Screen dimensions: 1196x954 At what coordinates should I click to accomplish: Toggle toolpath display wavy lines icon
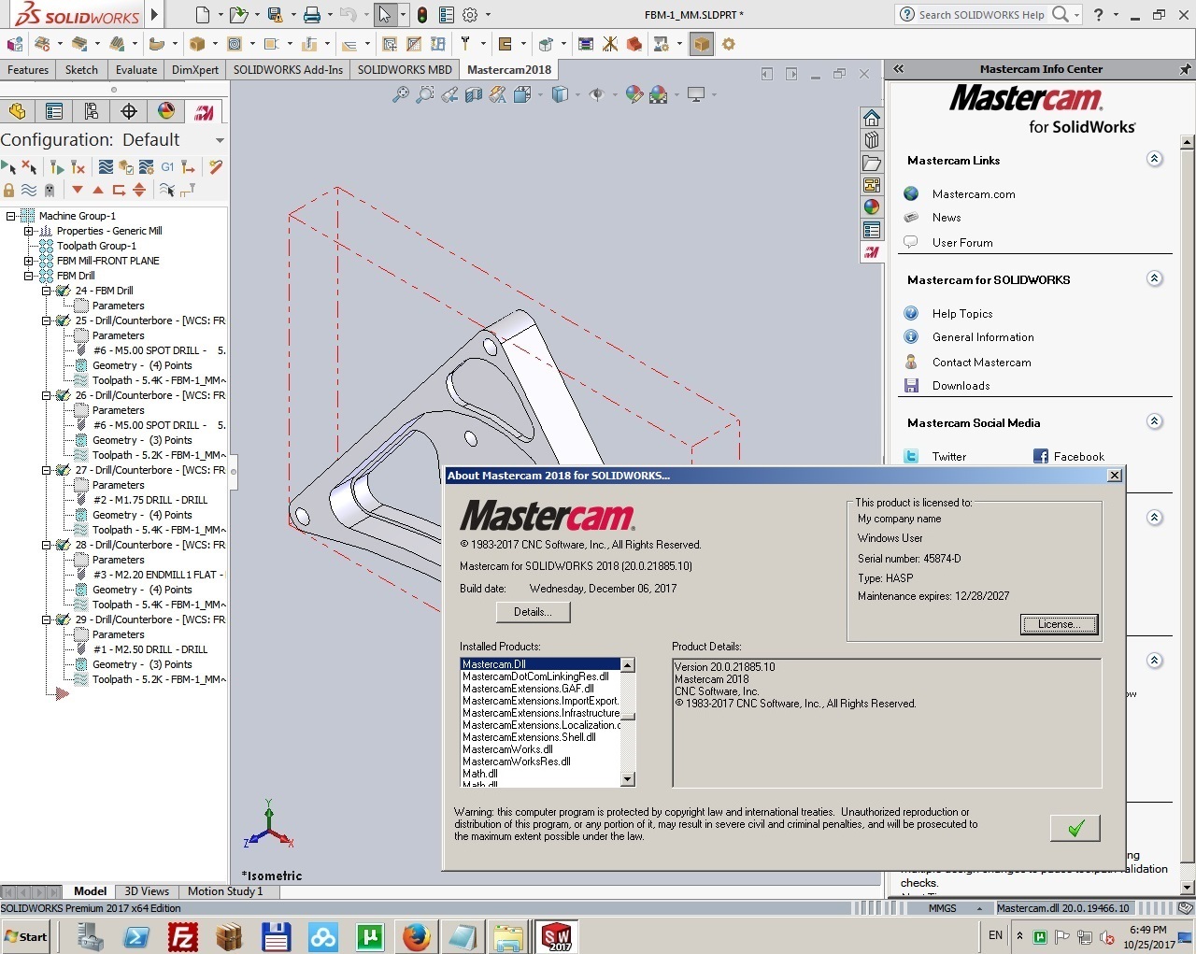29,190
